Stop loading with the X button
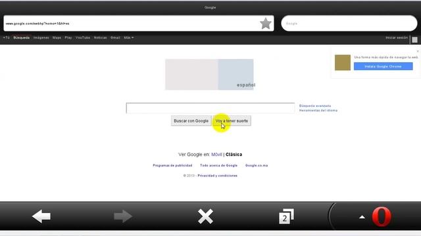This screenshot has width=421, height=236. point(205,216)
